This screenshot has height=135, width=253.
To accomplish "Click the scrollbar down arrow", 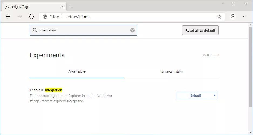I will coord(250,132).
